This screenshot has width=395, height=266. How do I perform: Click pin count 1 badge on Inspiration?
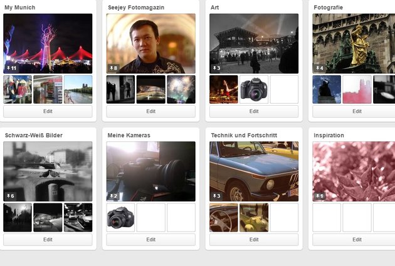pyautogui.click(x=319, y=196)
